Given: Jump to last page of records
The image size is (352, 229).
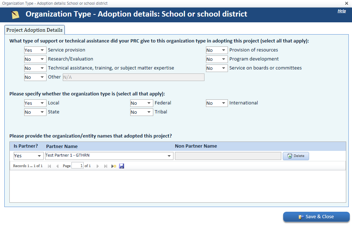Looking at the screenshot, I should tap(106, 166).
